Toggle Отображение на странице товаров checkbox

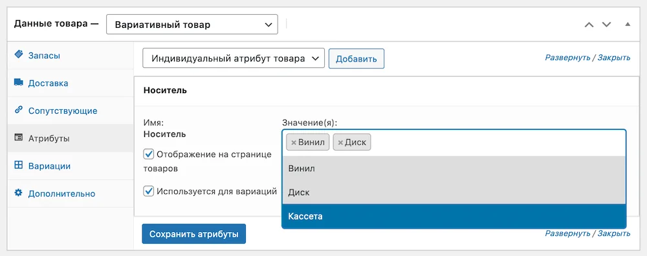coord(149,155)
